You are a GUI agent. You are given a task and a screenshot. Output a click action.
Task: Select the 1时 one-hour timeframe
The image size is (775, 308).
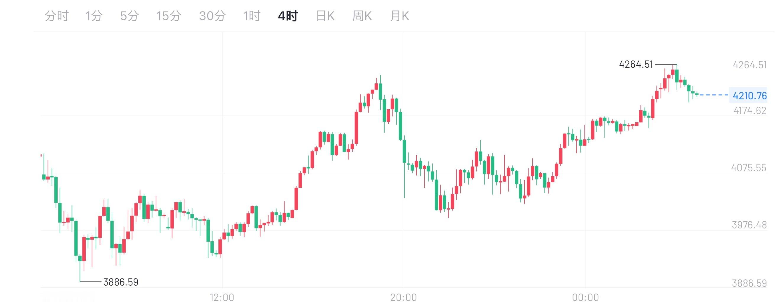252,16
